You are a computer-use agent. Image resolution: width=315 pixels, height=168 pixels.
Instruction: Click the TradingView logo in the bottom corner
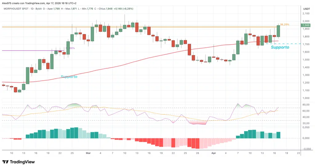coord(19,162)
